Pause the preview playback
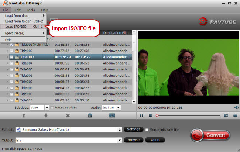 (141, 115)
